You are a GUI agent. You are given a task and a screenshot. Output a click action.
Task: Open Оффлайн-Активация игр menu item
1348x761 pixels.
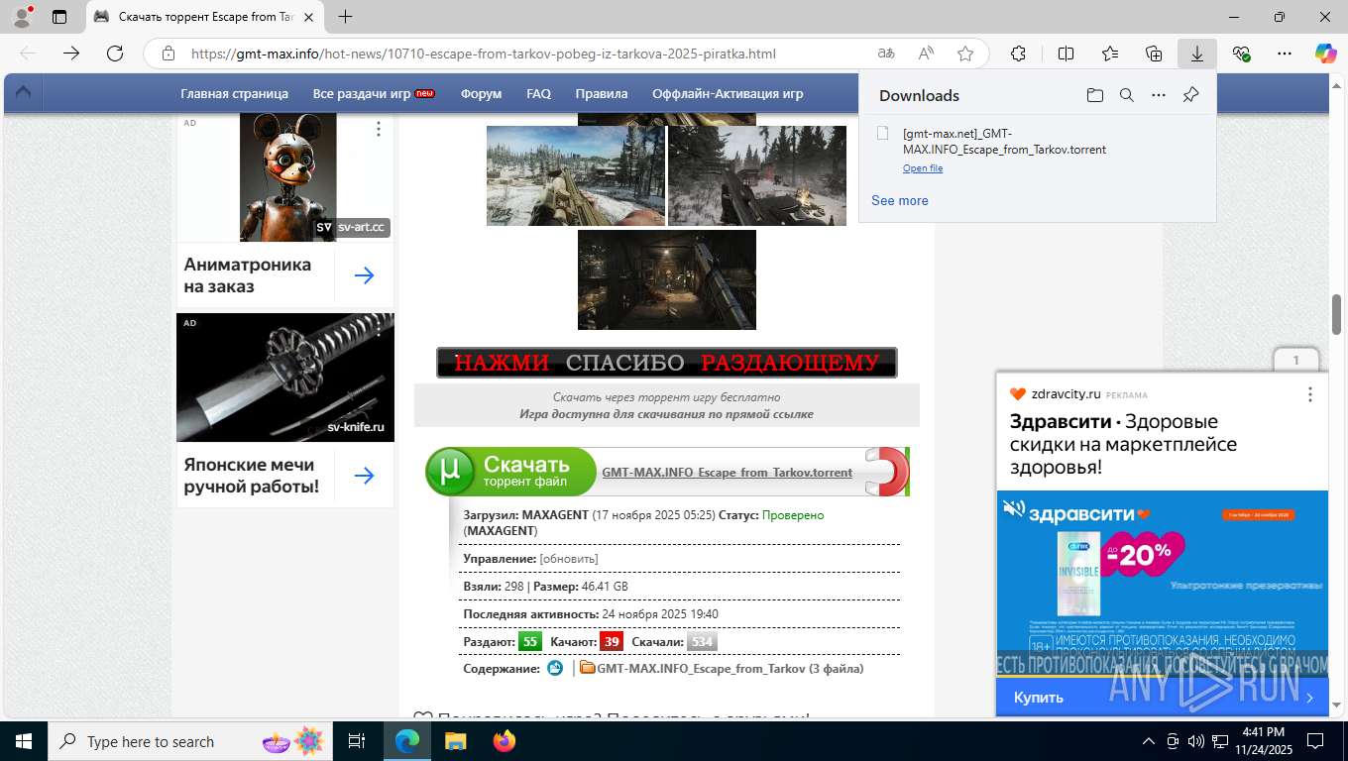[x=728, y=93]
